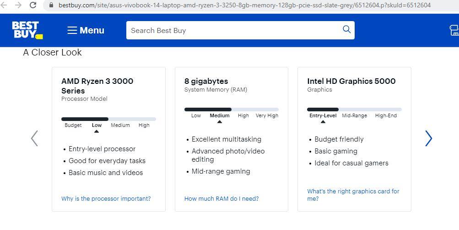Open 'How much RAM do I need?' link
Image resolution: width=459 pixels, height=230 pixels.
[x=221, y=198]
